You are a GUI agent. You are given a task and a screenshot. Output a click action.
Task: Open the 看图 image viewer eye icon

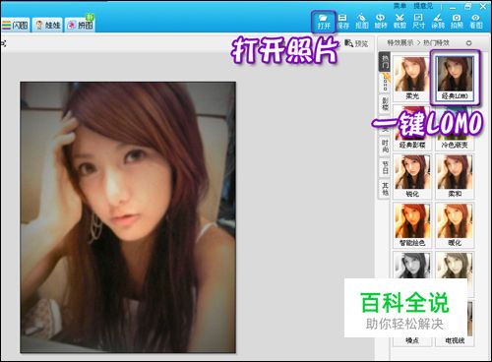[x=476, y=22]
